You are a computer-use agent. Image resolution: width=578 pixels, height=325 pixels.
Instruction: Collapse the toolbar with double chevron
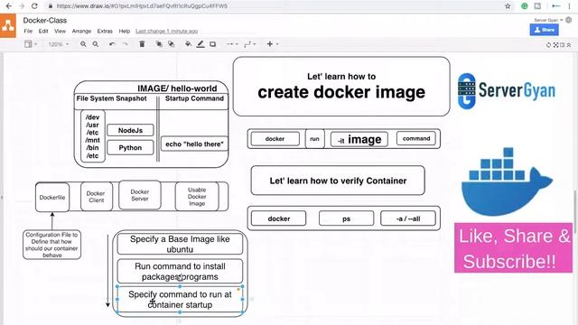point(569,45)
